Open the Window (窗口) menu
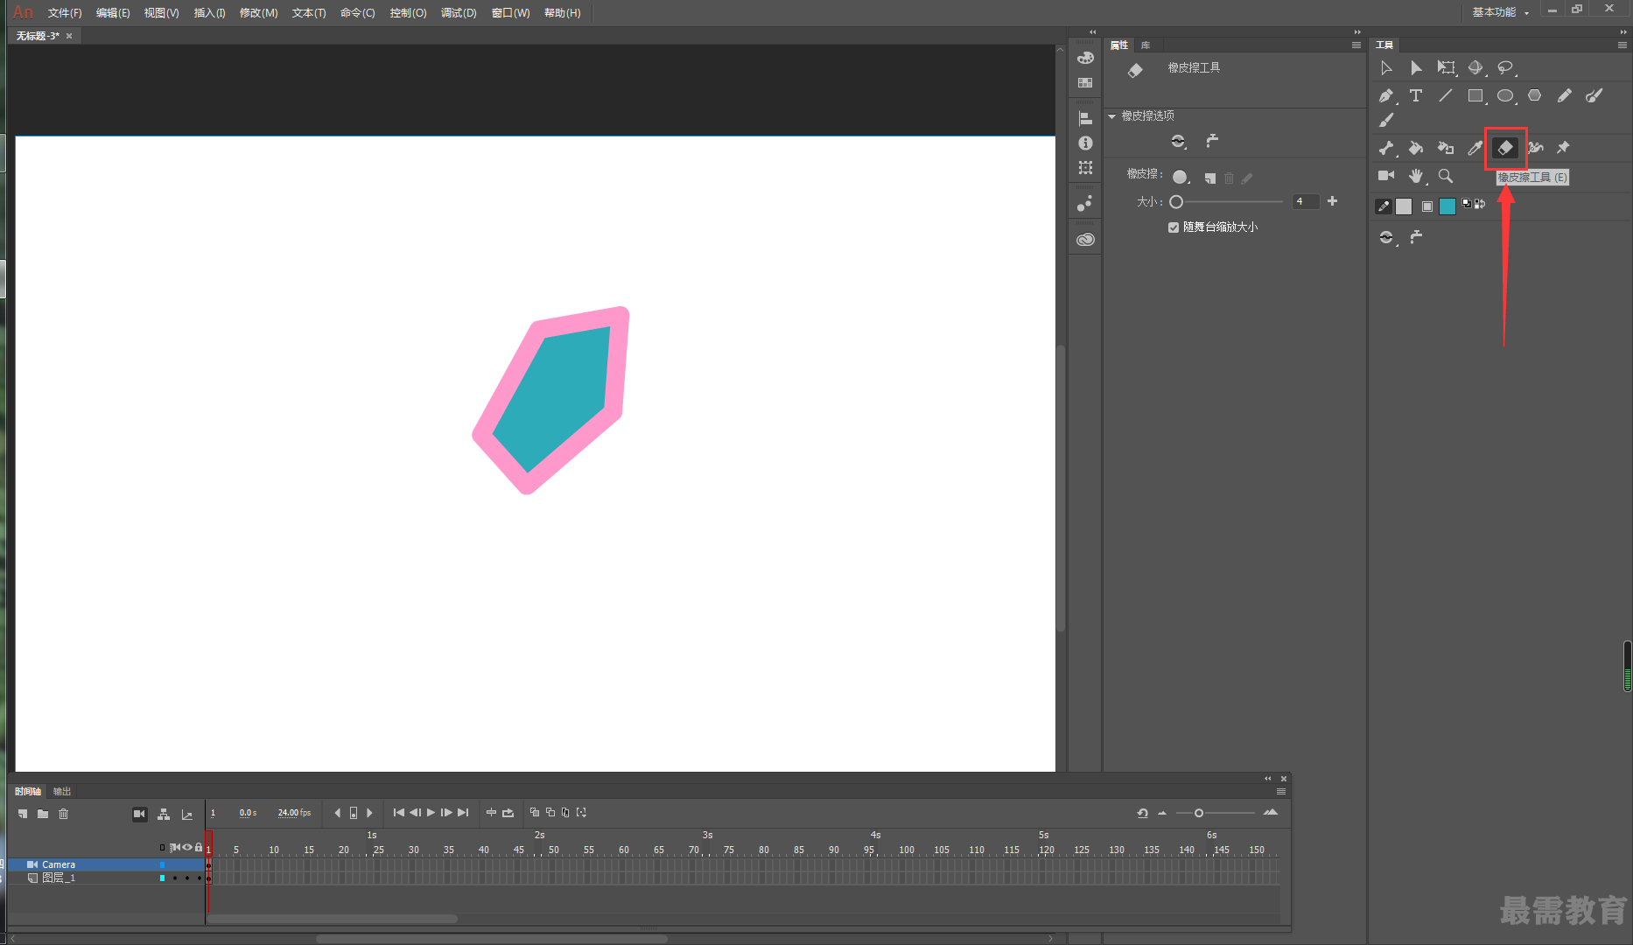This screenshot has height=945, width=1633. pos(511,13)
